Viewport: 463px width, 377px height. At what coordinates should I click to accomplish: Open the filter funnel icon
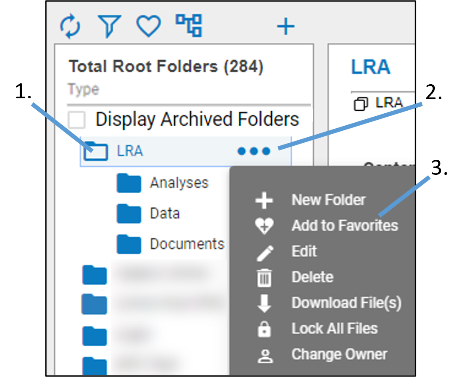[110, 26]
